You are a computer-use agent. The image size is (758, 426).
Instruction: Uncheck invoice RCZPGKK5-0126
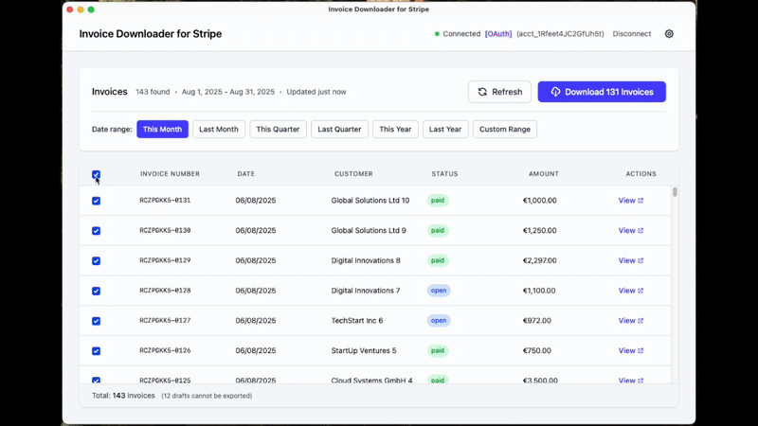click(97, 350)
